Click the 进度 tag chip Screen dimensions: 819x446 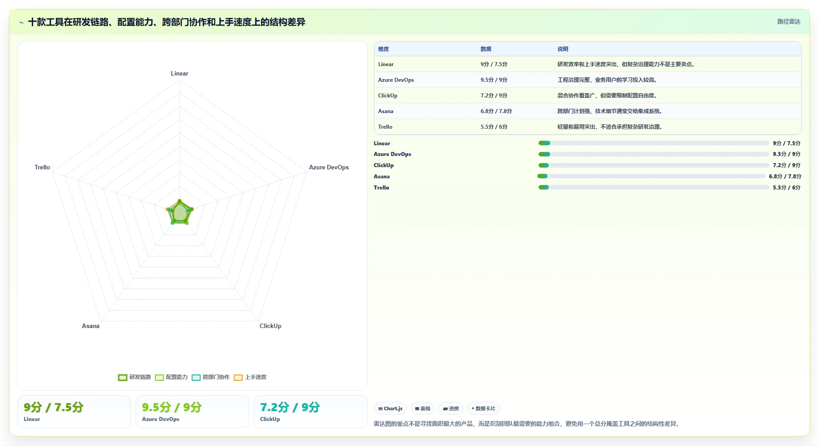point(451,408)
